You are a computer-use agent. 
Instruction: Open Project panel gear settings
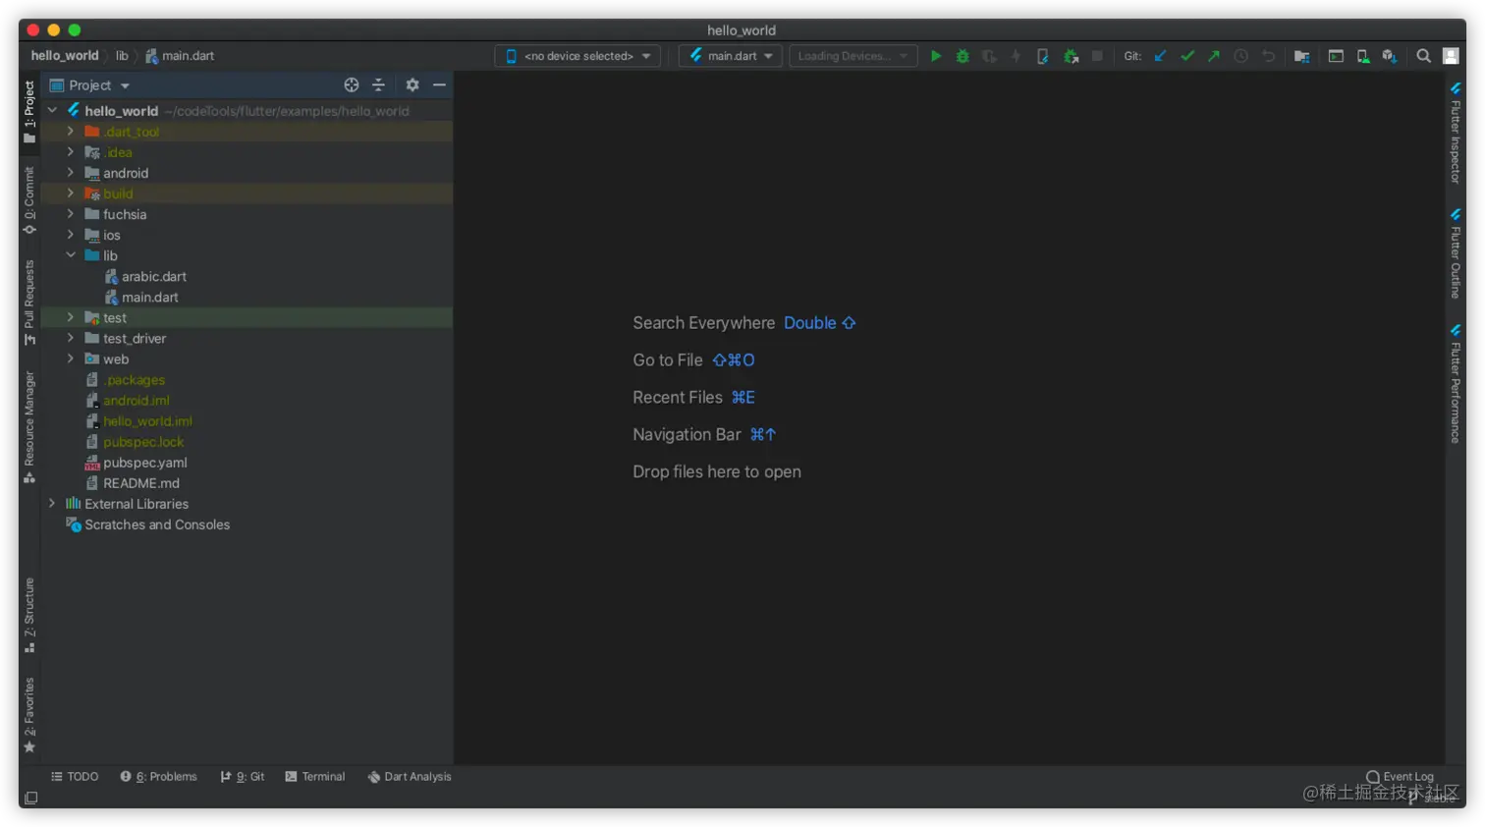pyautogui.click(x=412, y=85)
